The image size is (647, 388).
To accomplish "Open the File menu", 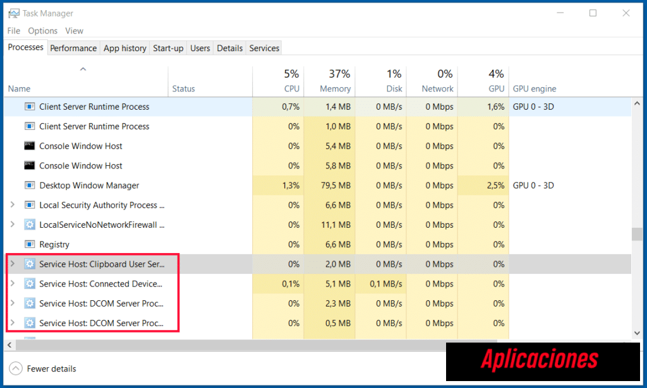I will coord(14,31).
